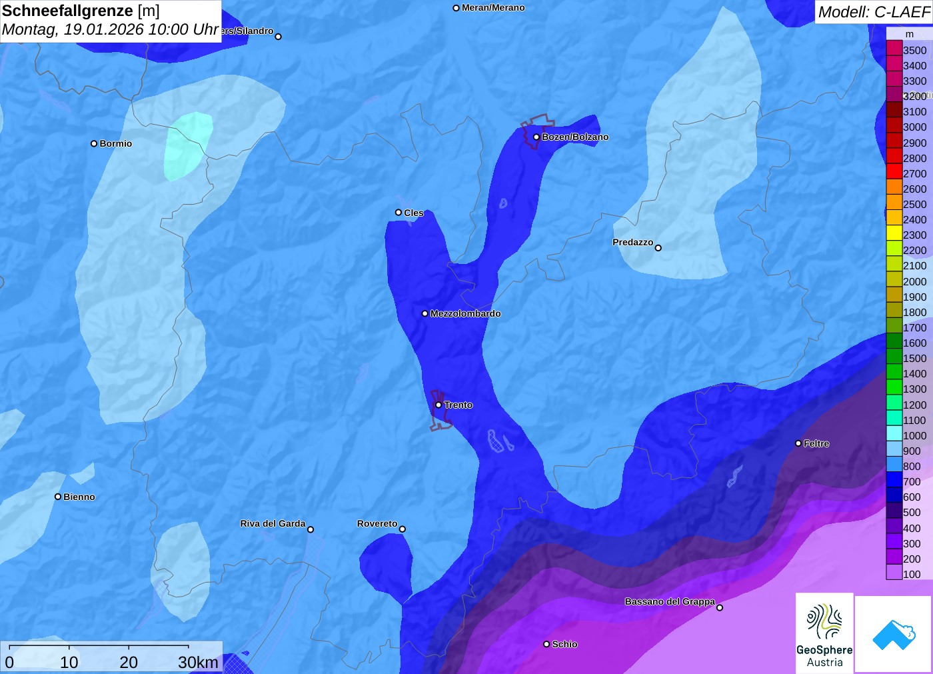Screen dimensions: 933x674
Task: Click the 900 legend value
Action: pos(912,451)
